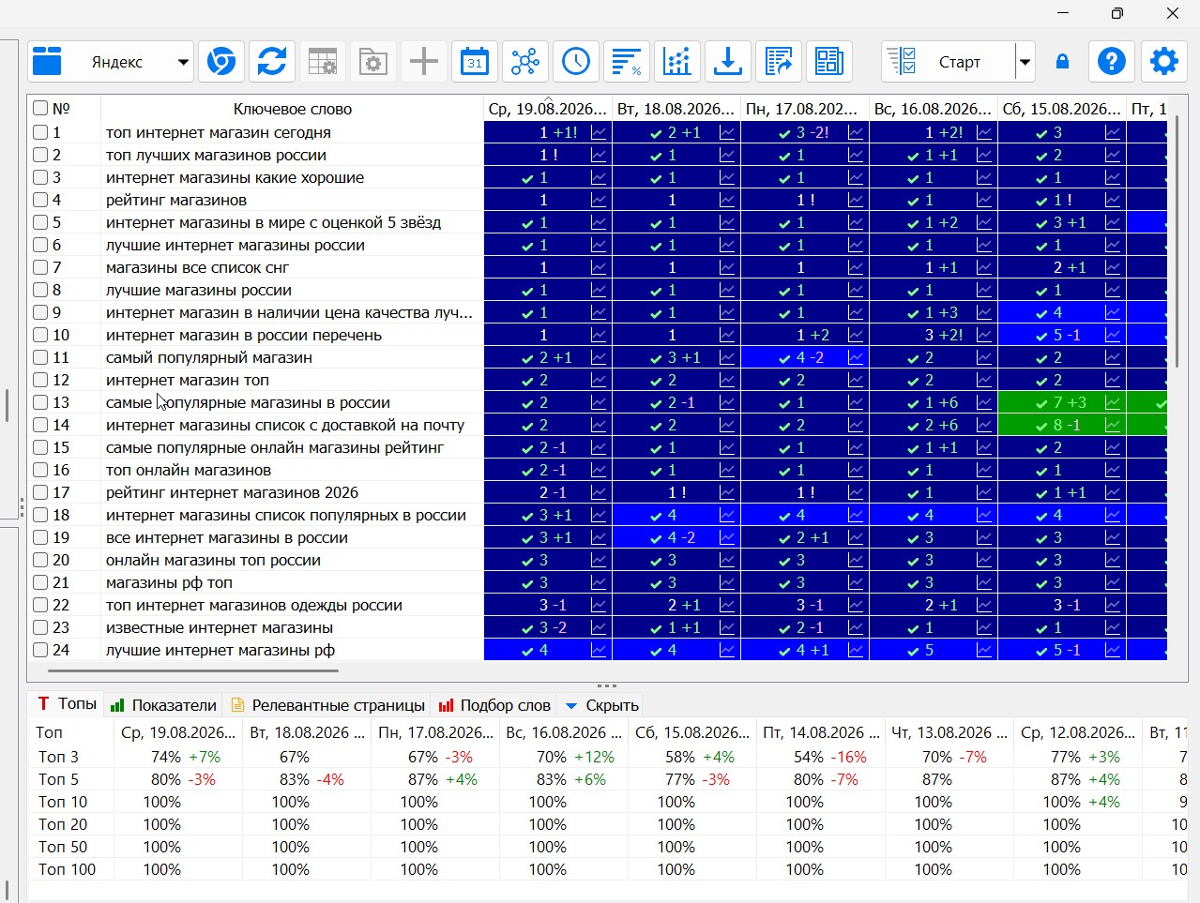Open chart icon for keyword 22 on 15.08.2026
Viewport: 1200px width, 903px height.
coord(1113,606)
